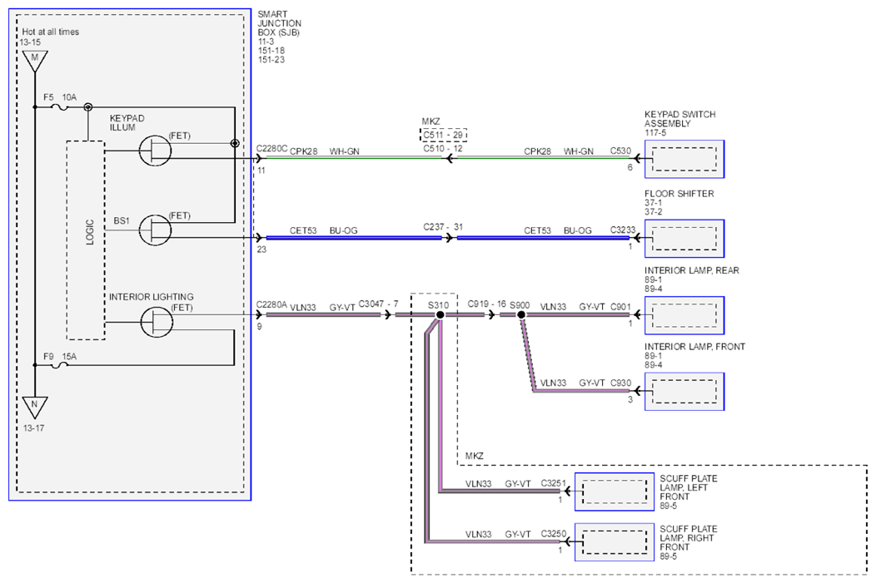Click the KEYPAD SWITCH ASSEMBLY title text
Viewport: 876px width, 583px height.
point(680,119)
